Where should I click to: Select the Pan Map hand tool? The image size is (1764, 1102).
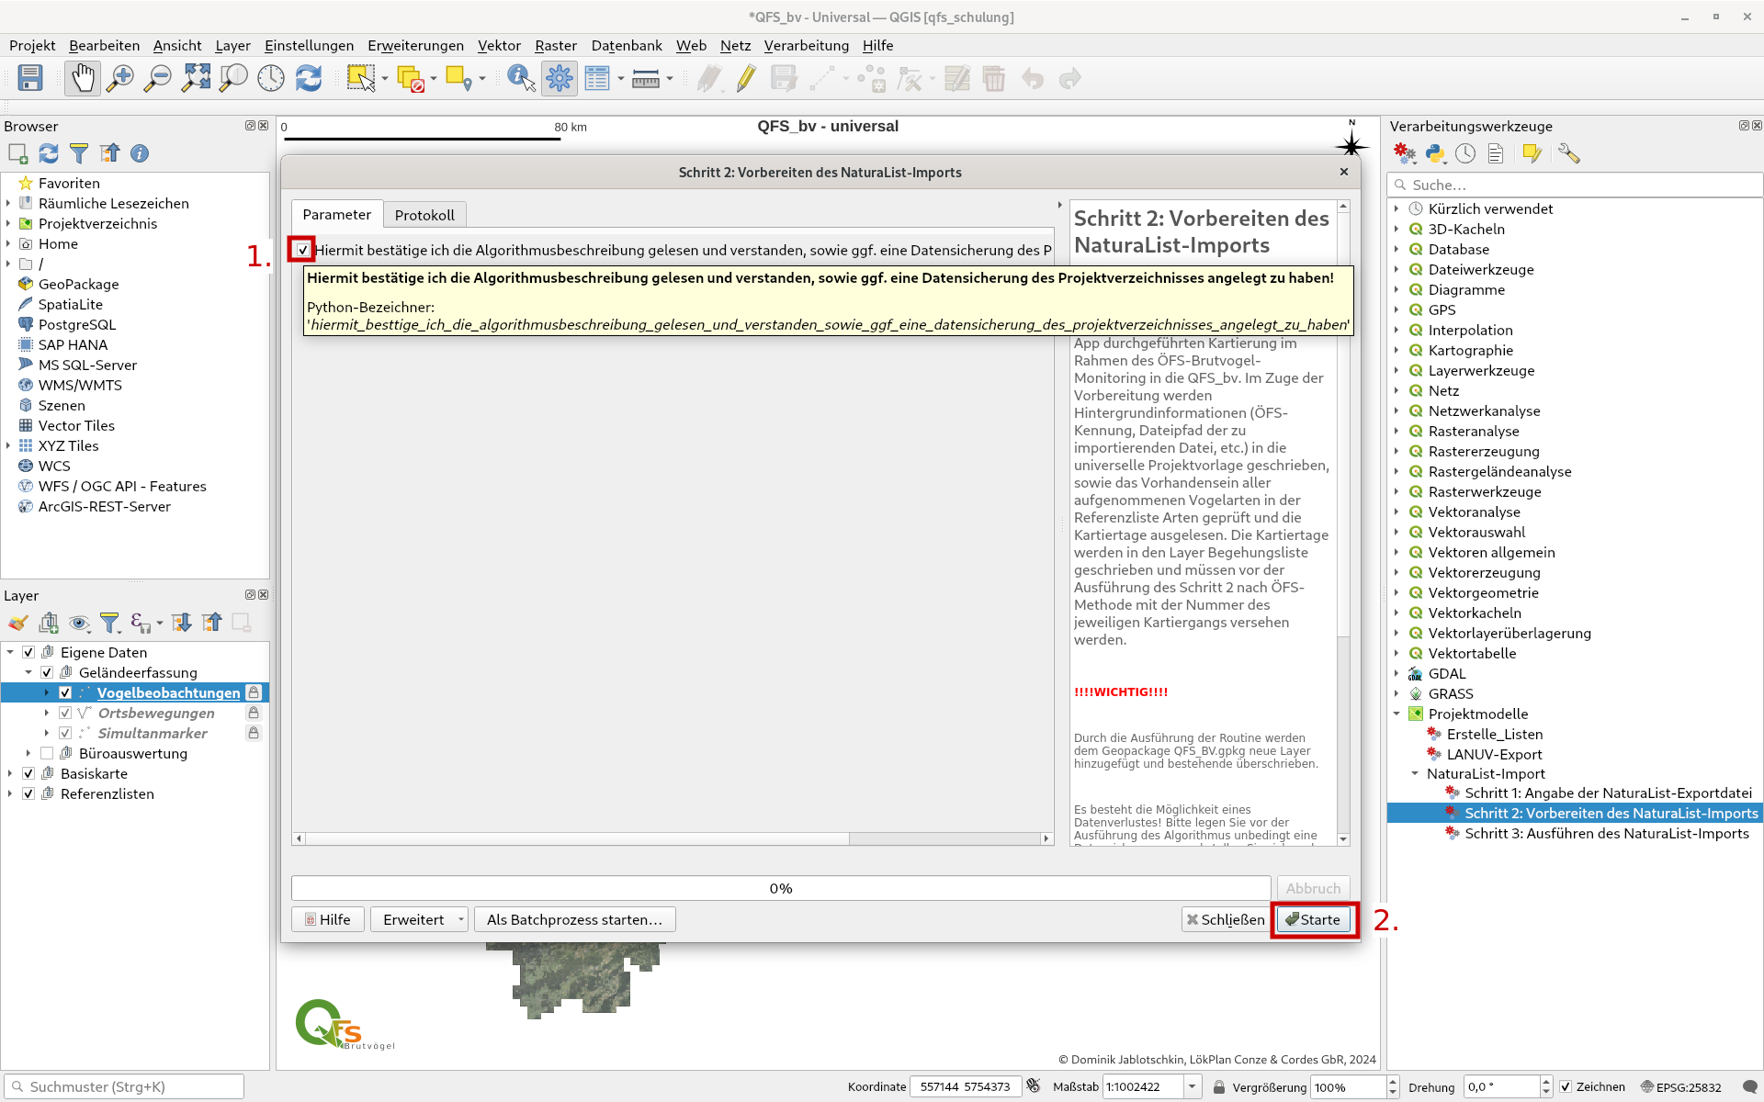click(x=83, y=79)
